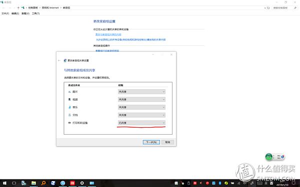
Task: Open the orange magnifier search app on taskbar
Action: click(43, 183)
